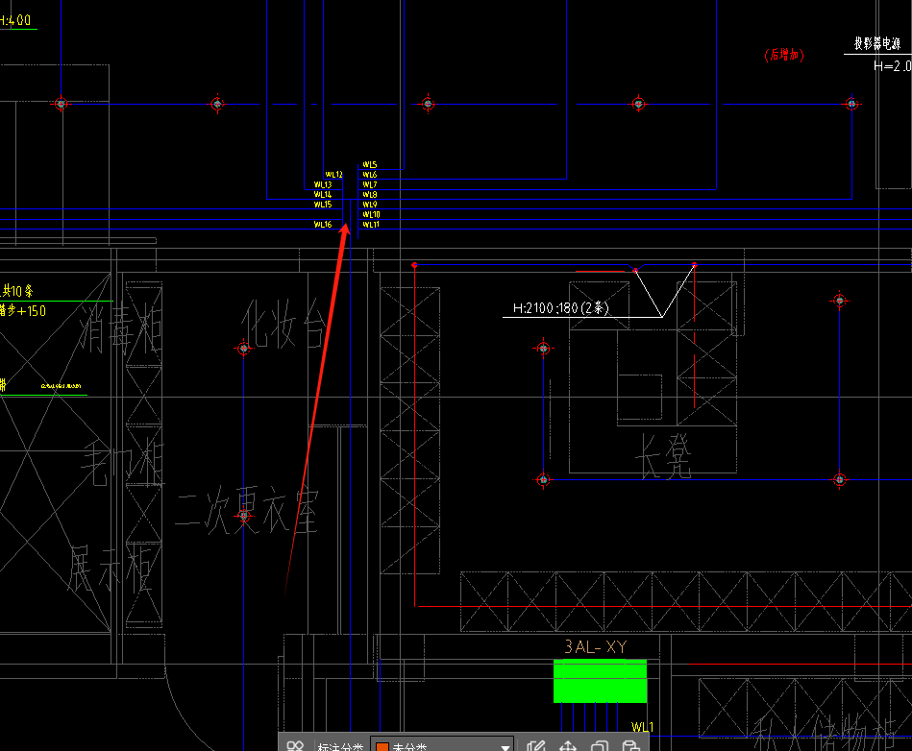
Task: Select the WL15 circuit label
Action: [323, 205]
